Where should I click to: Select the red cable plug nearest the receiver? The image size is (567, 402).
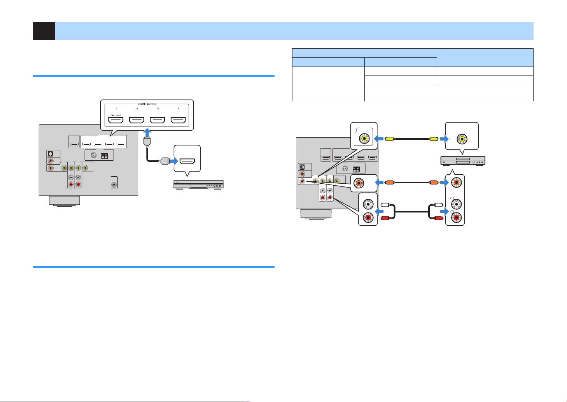coord(385,218)
